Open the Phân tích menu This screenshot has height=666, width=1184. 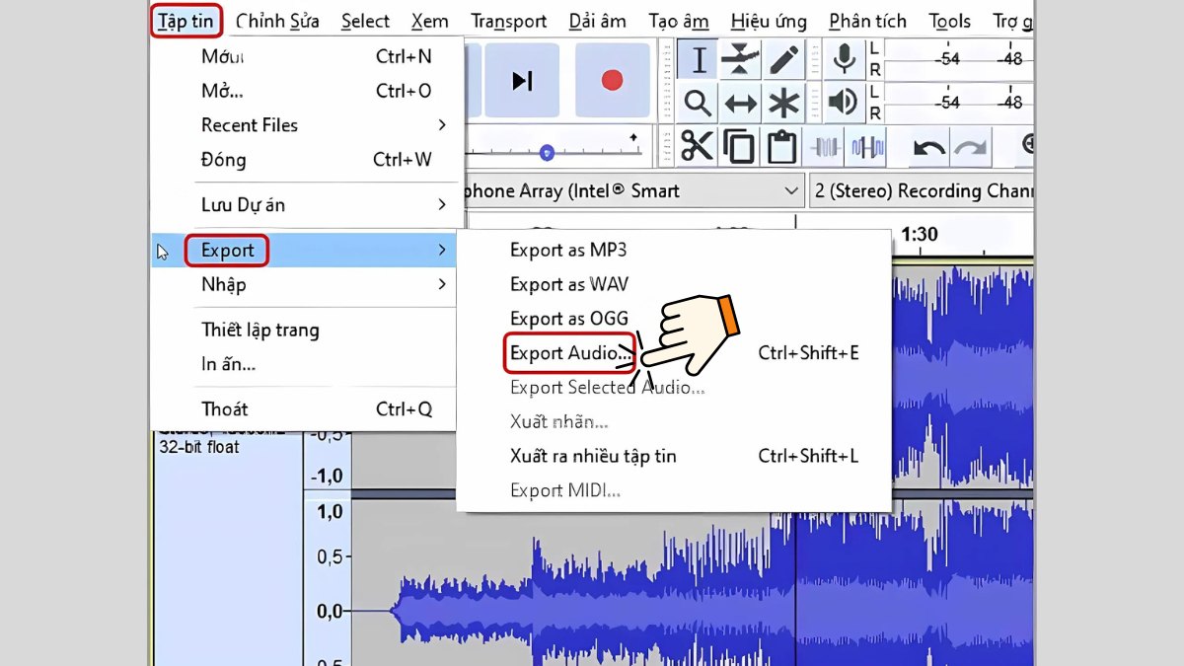pos(868,21)
